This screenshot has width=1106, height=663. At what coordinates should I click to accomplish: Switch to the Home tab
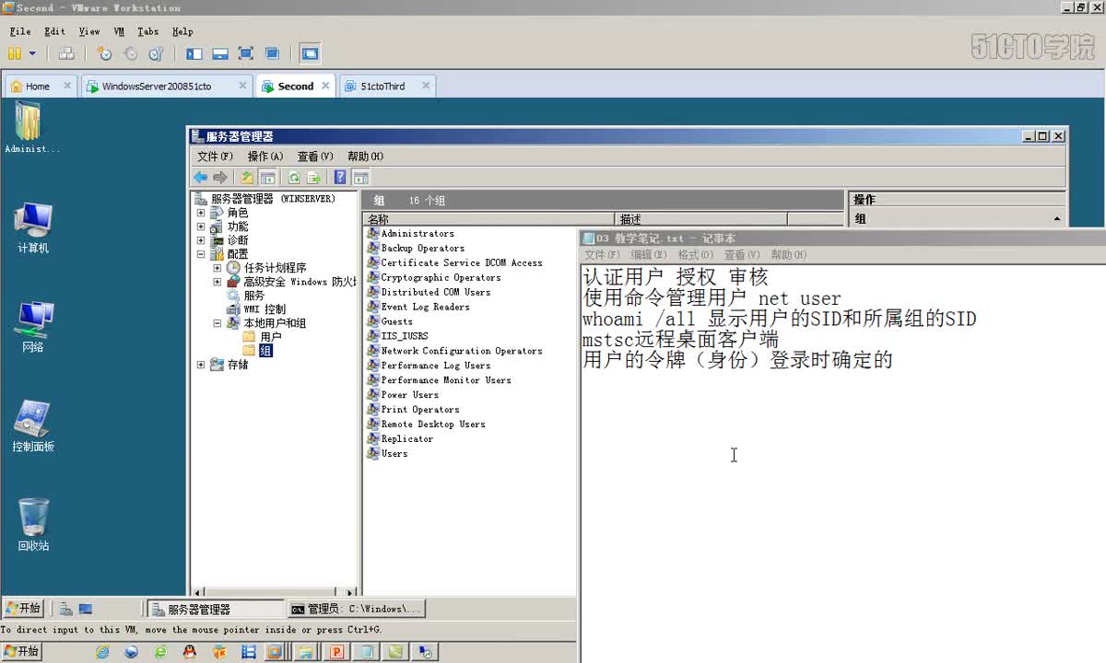[x=38, y=87]
